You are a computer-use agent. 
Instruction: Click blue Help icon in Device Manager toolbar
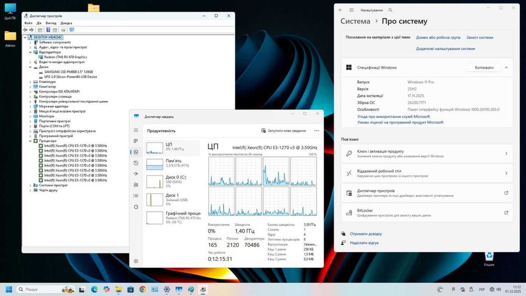pos(48,30)
